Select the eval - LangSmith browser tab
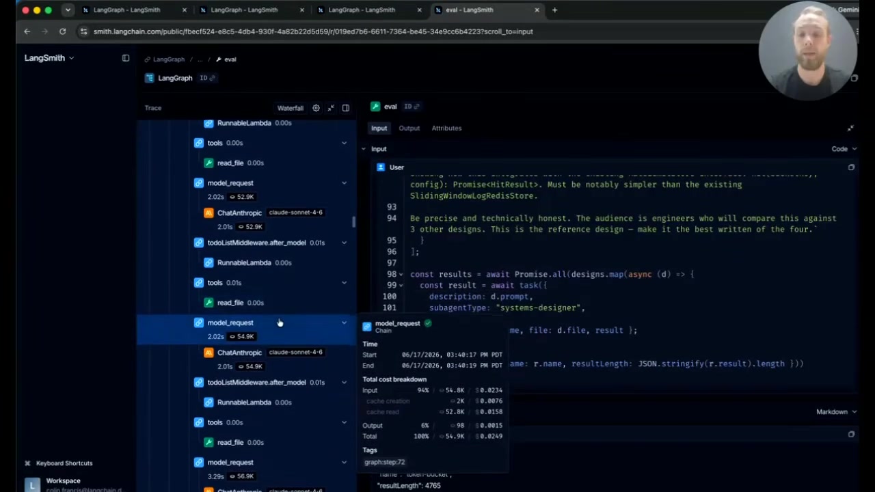Image resolution: width=875 pixels, height=492 pixels. click(487, 10)
